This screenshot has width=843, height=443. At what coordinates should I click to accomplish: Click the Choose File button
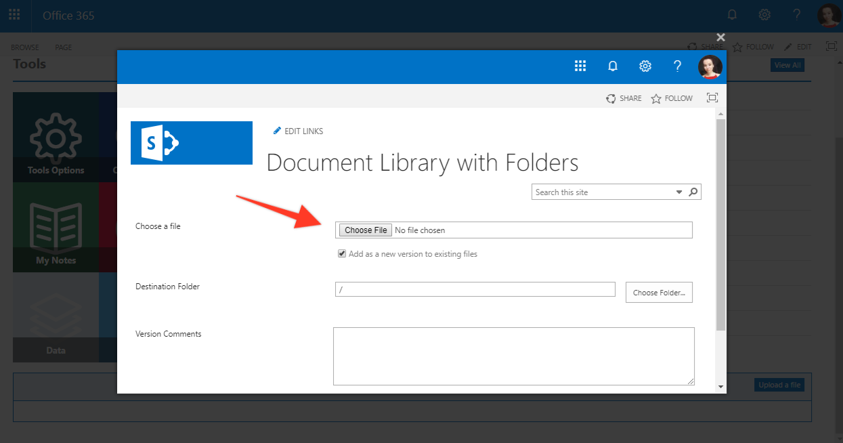click(365, 230)
